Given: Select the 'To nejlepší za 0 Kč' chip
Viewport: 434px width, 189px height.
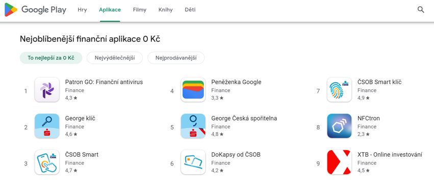Looking at the screenshot, I should 51,58.
